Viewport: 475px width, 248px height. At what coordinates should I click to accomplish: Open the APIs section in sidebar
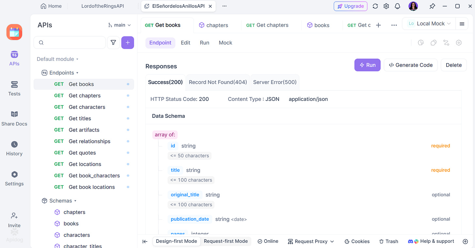point(14,59)
